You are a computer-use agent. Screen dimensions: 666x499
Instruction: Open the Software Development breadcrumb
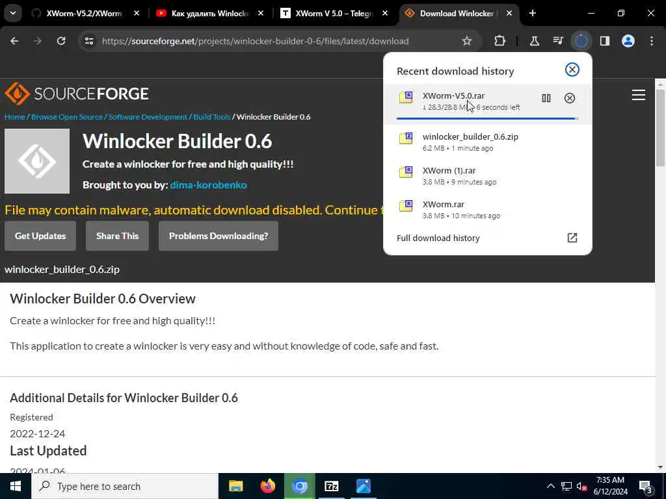click(x=148, y=117)
